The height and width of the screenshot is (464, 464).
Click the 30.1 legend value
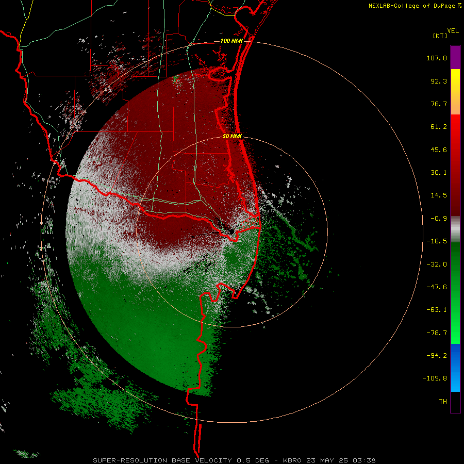439,173
